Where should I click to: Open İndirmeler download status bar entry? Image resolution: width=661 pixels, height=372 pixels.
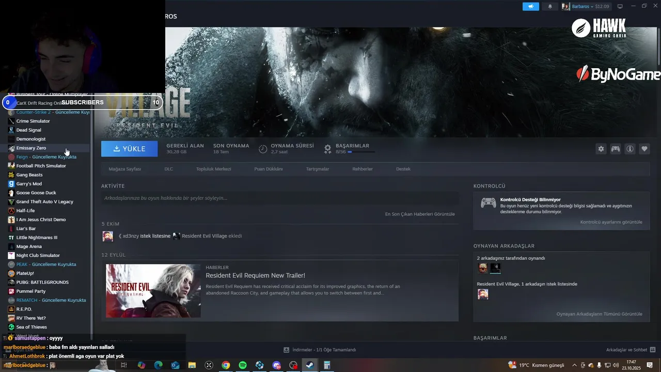(x=320, y=350)
